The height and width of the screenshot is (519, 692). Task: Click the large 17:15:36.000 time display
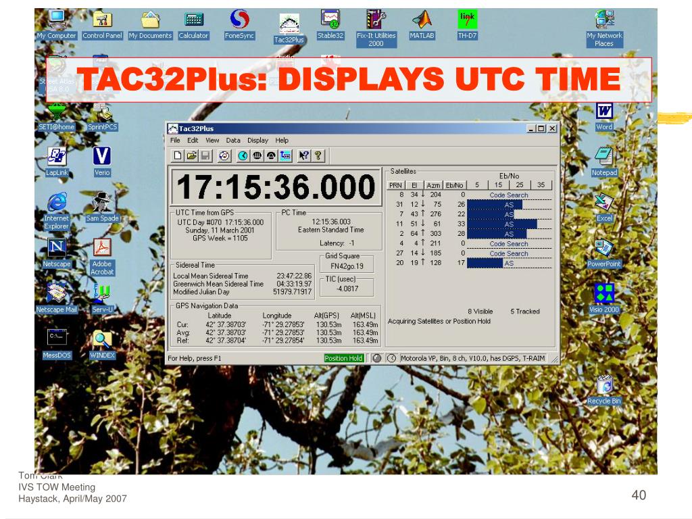[276, 187]
